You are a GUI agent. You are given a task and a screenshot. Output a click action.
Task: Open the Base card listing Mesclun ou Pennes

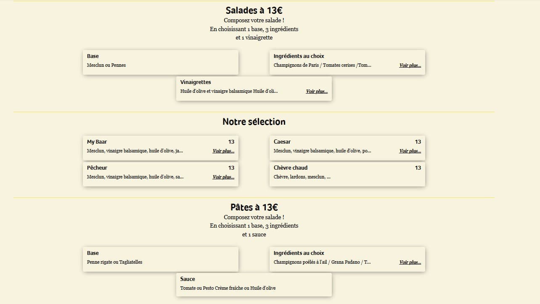pyautogui.click(x=161, y=62)
